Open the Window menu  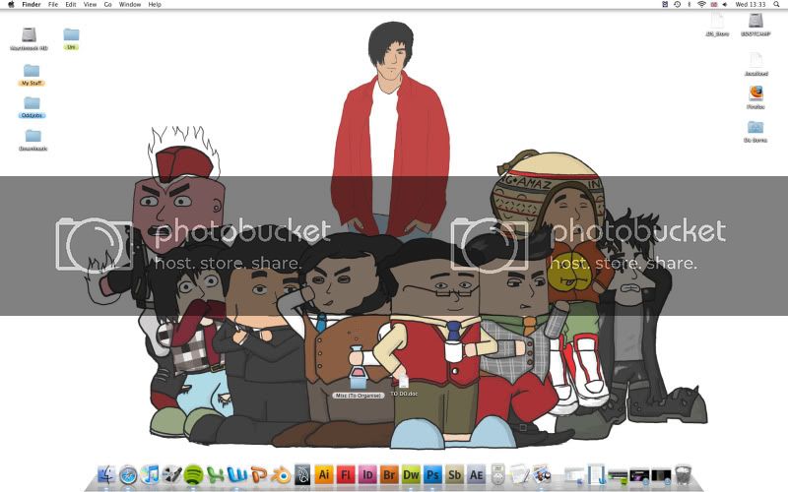129,5
